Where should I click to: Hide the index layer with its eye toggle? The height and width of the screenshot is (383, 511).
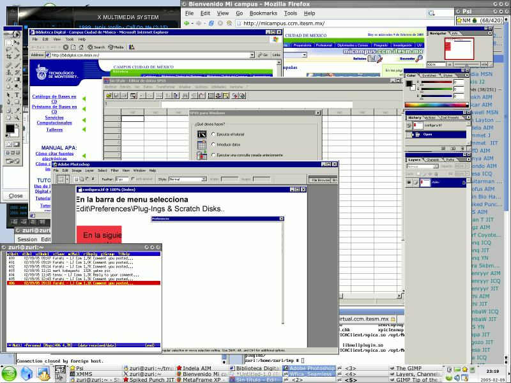(x=409, y=182)
